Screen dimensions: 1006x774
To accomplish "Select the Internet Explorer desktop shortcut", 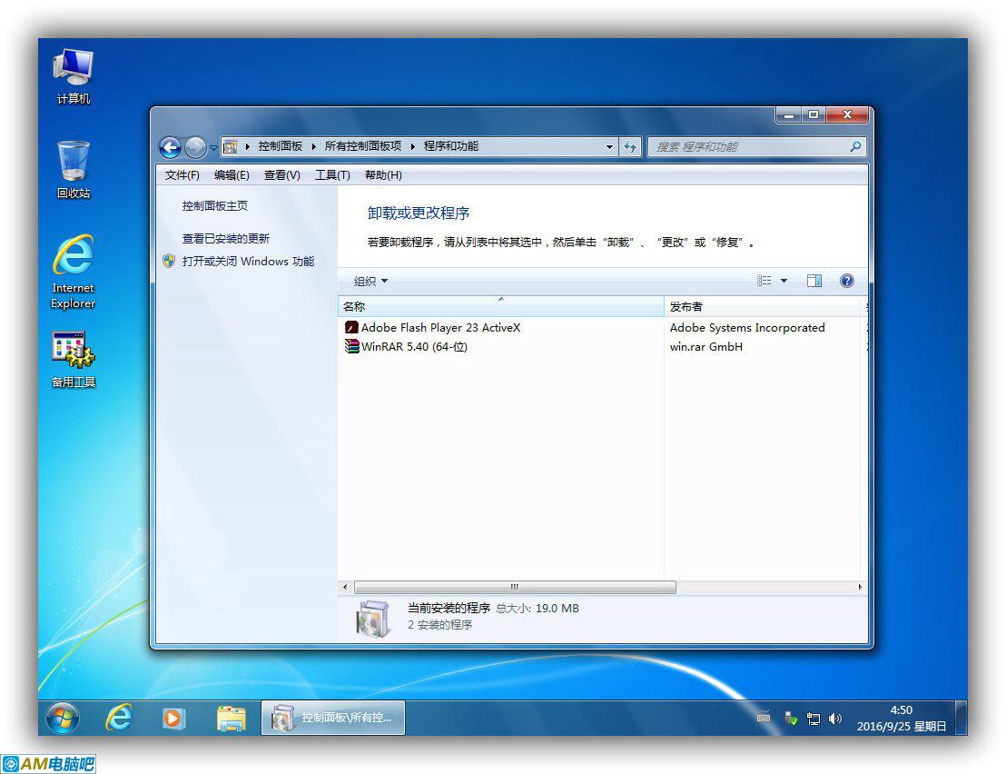I will click(x=74, y=273).
